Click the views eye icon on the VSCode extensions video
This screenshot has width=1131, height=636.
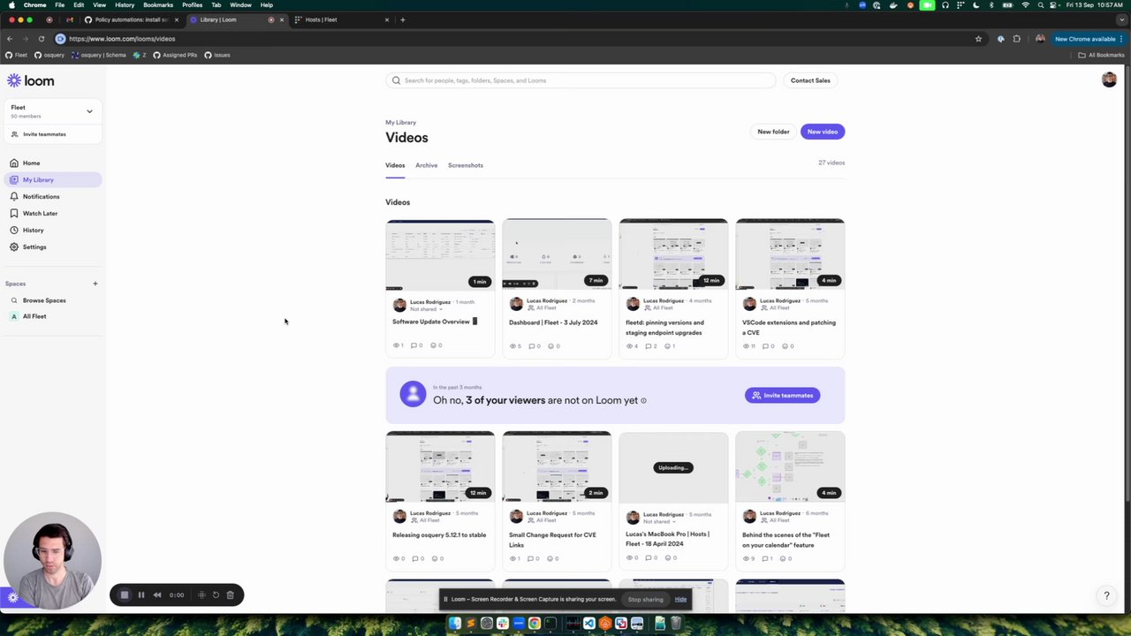tap(747, 346)
